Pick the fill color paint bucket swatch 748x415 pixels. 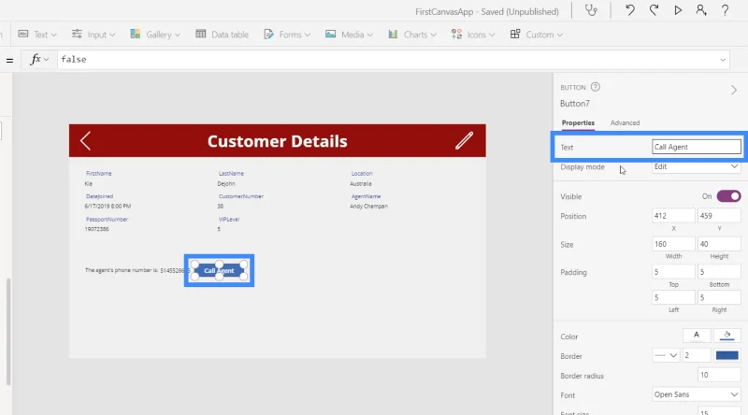727,336
